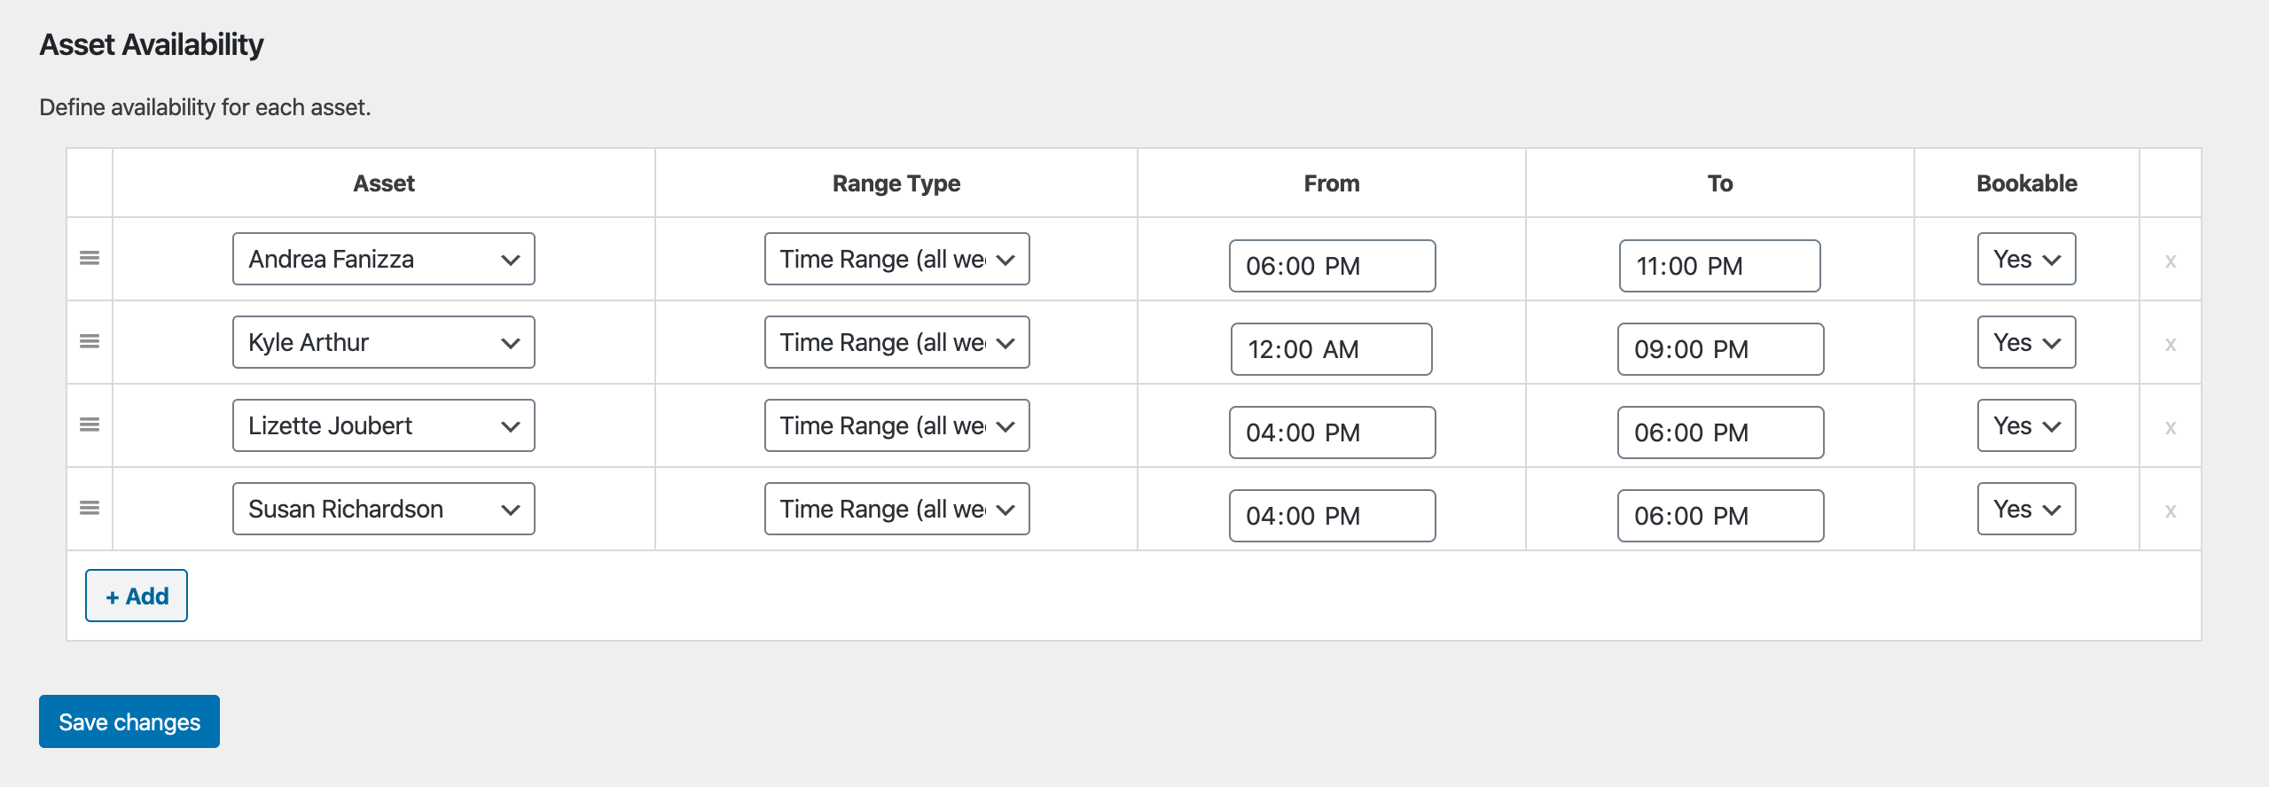Edit Susan Richardson's 04:00 PM From time
2269x787 pixels.
(x=1332, y=516)
